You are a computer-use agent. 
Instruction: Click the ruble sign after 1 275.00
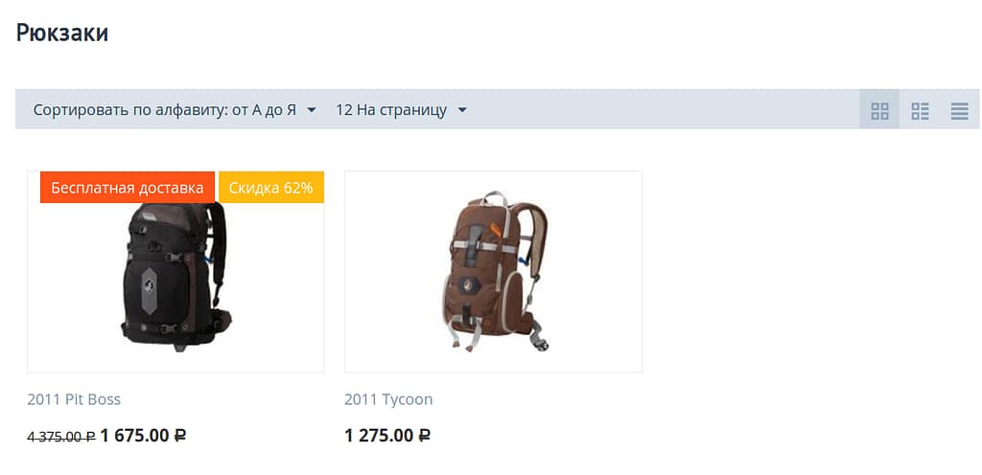pyautogui.click(x=424, y=435)
